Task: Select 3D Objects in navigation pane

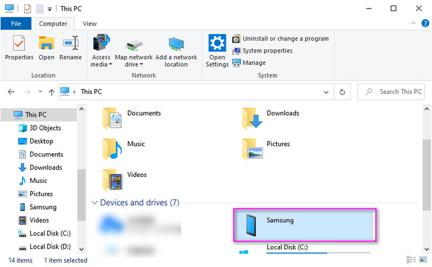Action: click(39, 128)
